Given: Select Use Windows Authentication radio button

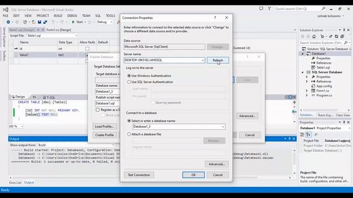Looking at the screenshot, I should 129,76.
